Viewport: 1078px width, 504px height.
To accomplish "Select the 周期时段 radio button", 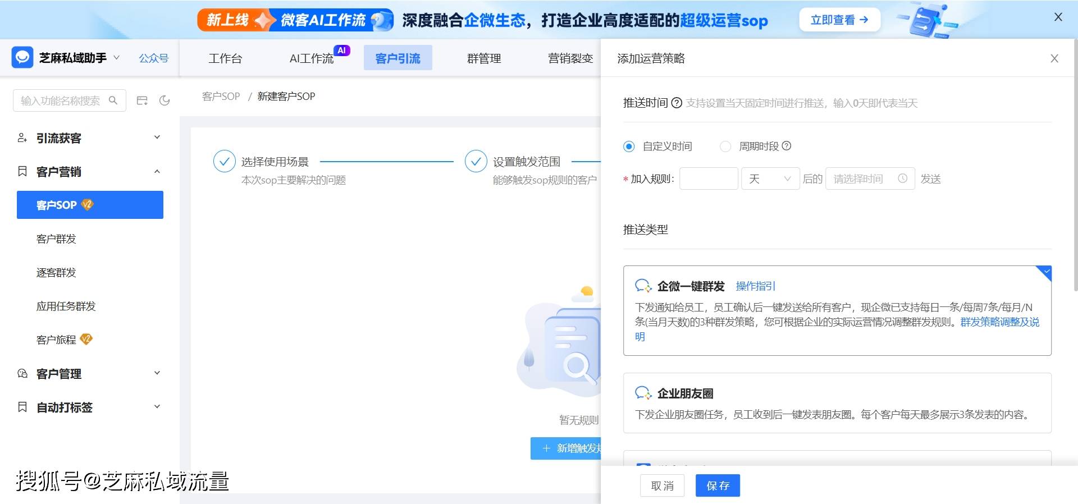I will point(725,146).
